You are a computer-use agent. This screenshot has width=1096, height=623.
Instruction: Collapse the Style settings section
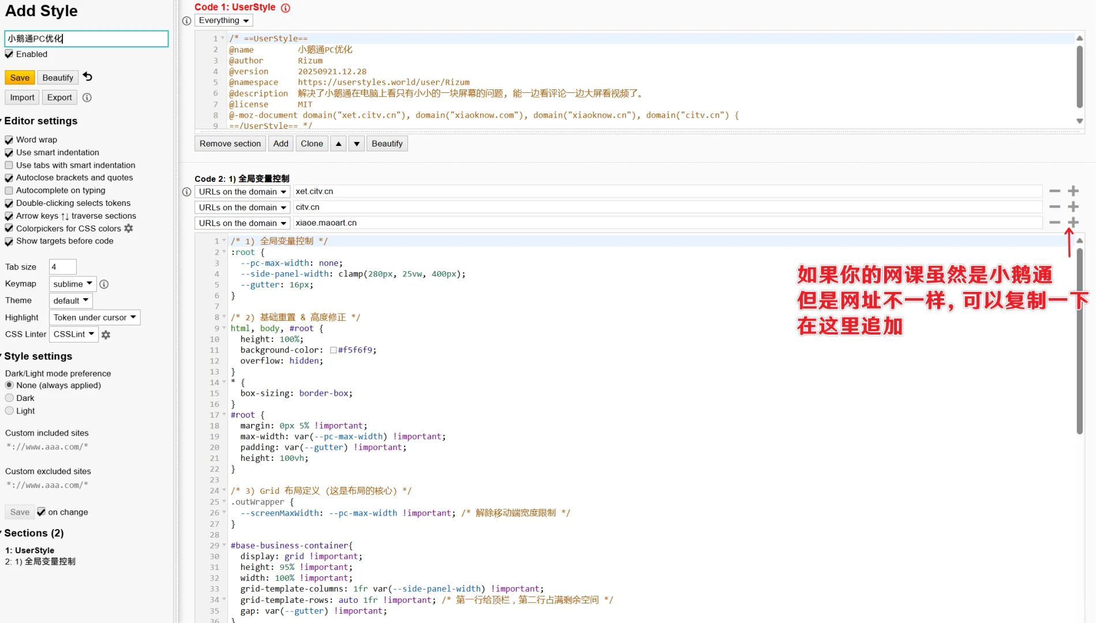pos(38,356)
